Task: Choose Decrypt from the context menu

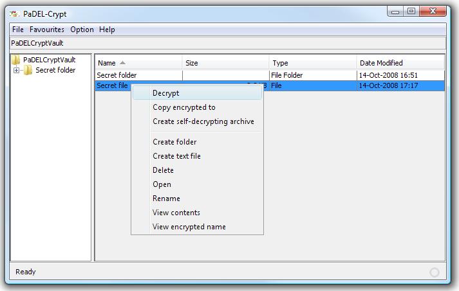Action: coord(165,93)
